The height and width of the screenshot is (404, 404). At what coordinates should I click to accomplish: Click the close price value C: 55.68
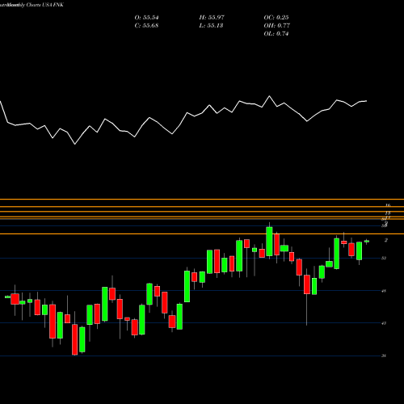[x=146, y=26]
